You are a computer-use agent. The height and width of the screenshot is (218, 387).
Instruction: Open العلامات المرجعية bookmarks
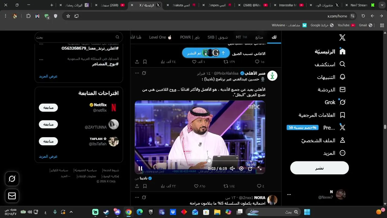(x=322, y=115)
